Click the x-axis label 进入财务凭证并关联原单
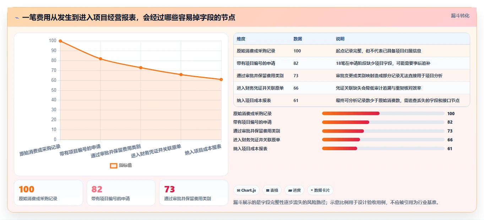This screenshot has width=484, height=220. pos(156,151)
